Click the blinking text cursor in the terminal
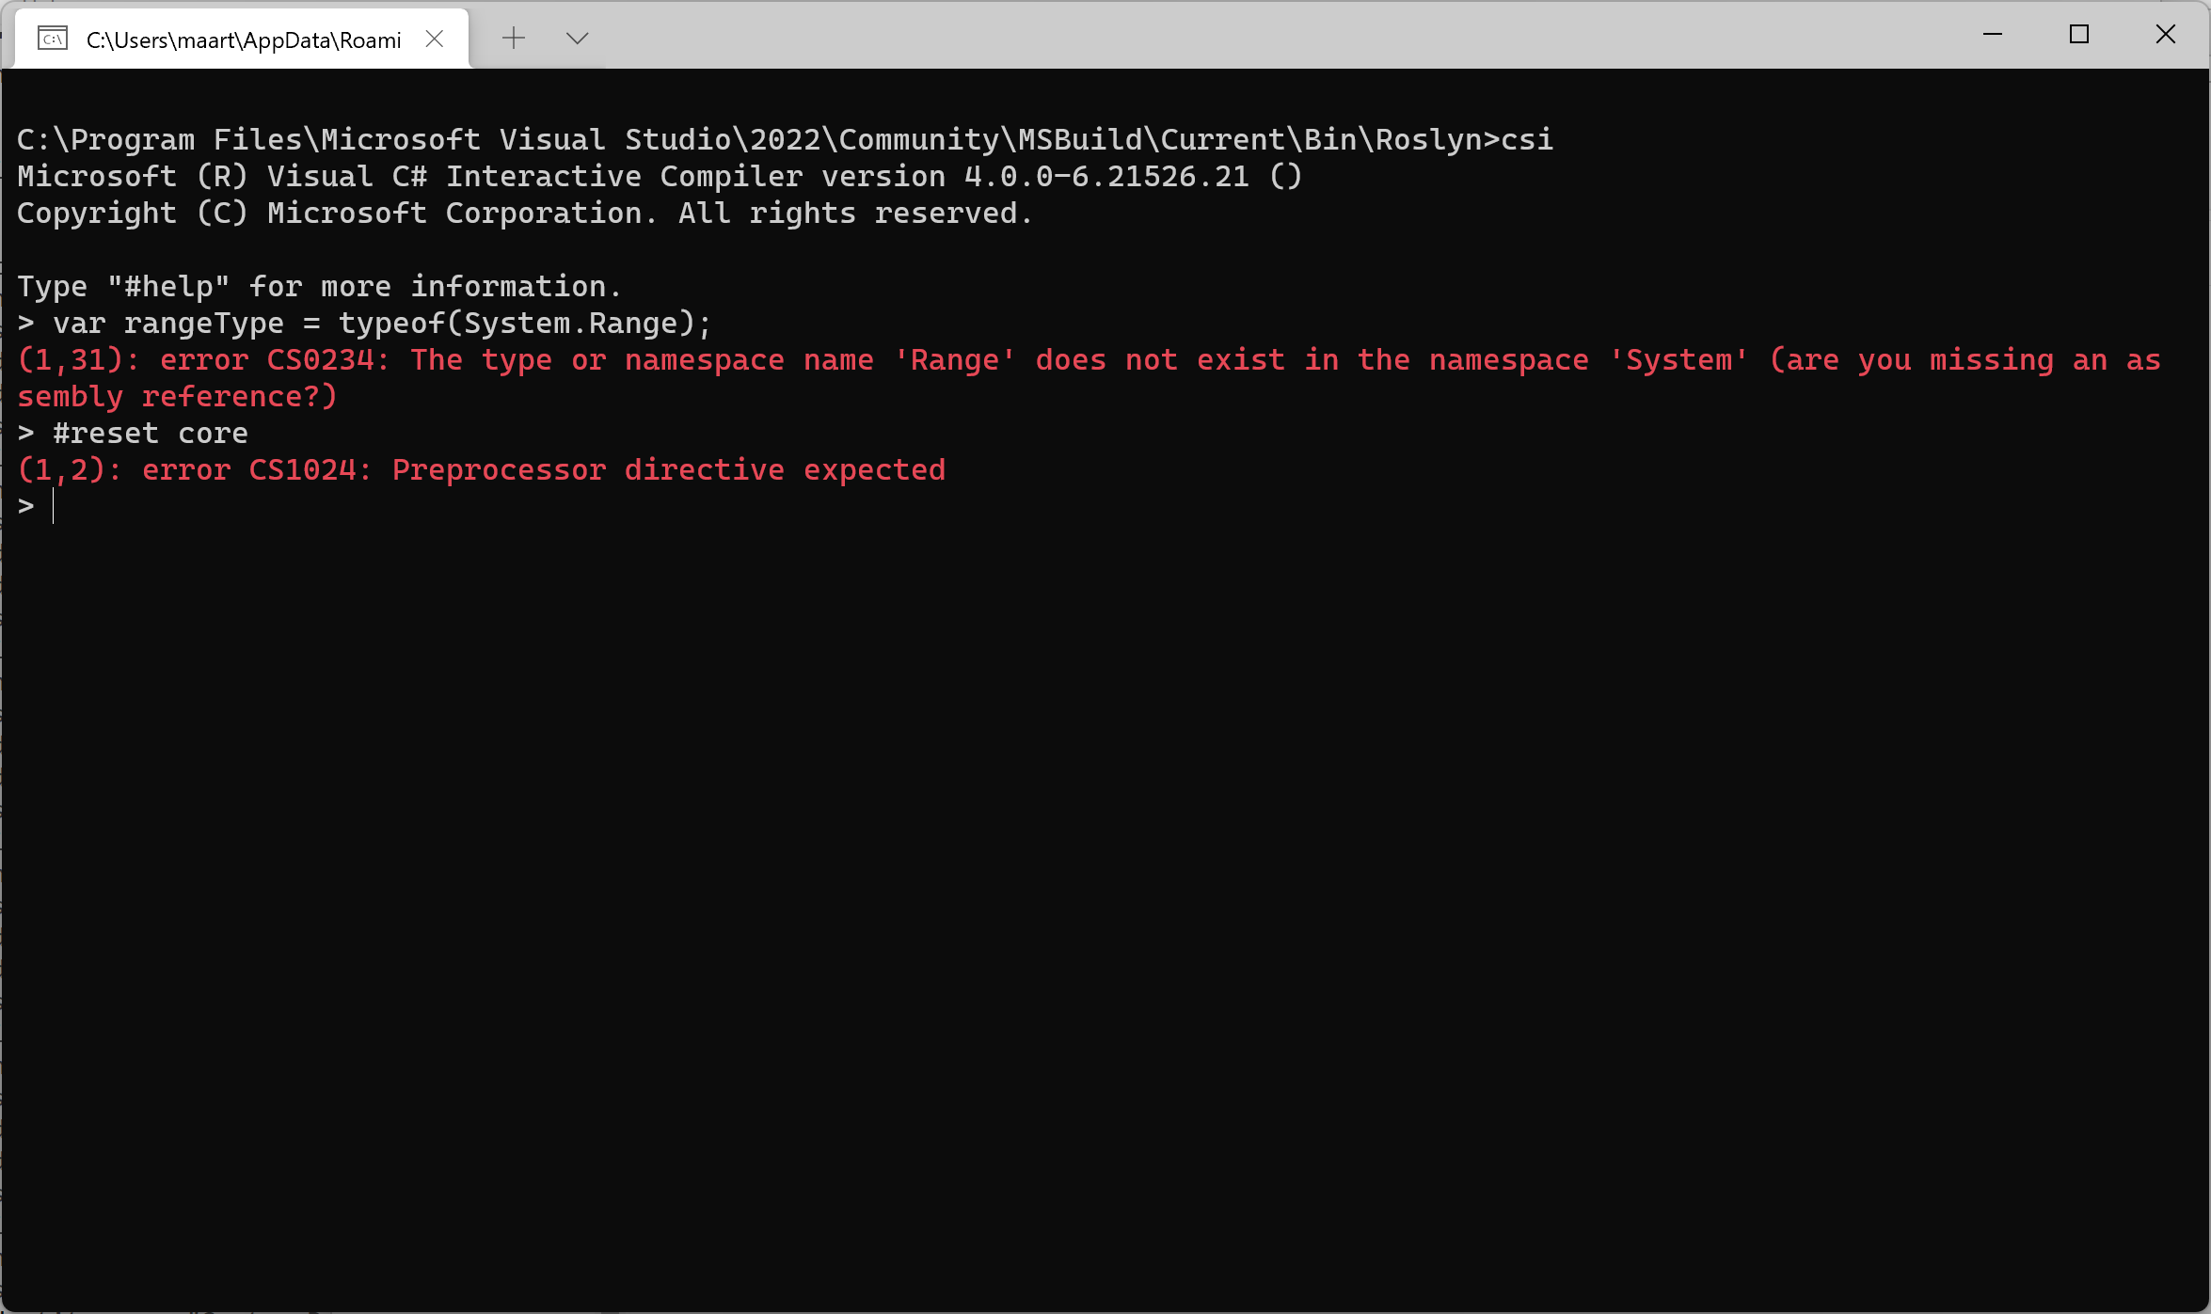Viewport: 2211px width, 1314px height. click(x=54, y=505)
